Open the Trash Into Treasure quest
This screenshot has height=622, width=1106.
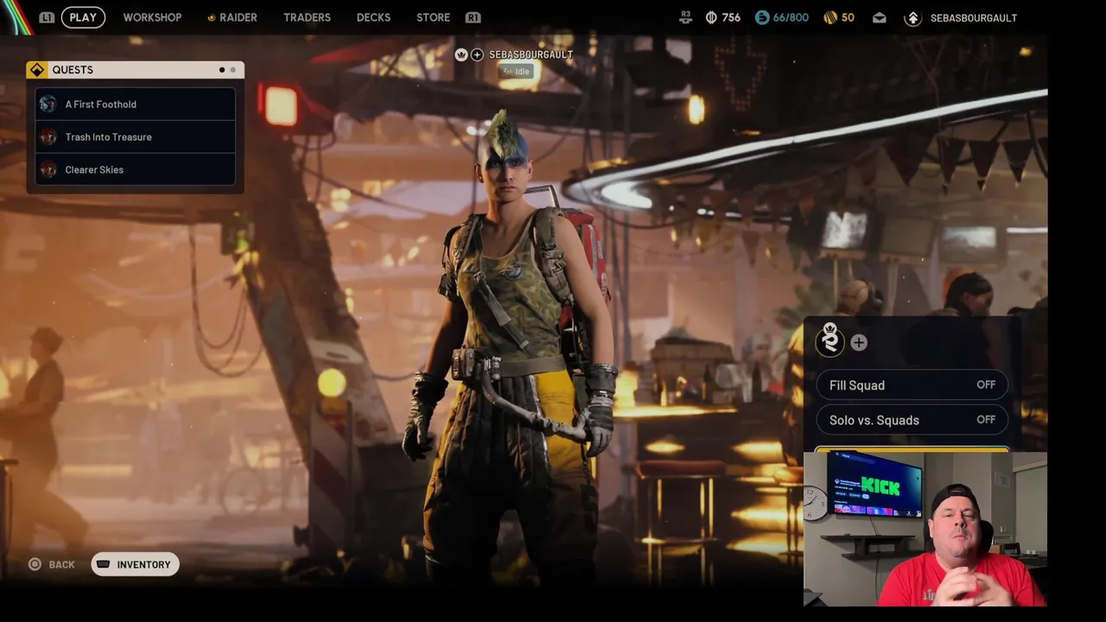coord(135,137)
